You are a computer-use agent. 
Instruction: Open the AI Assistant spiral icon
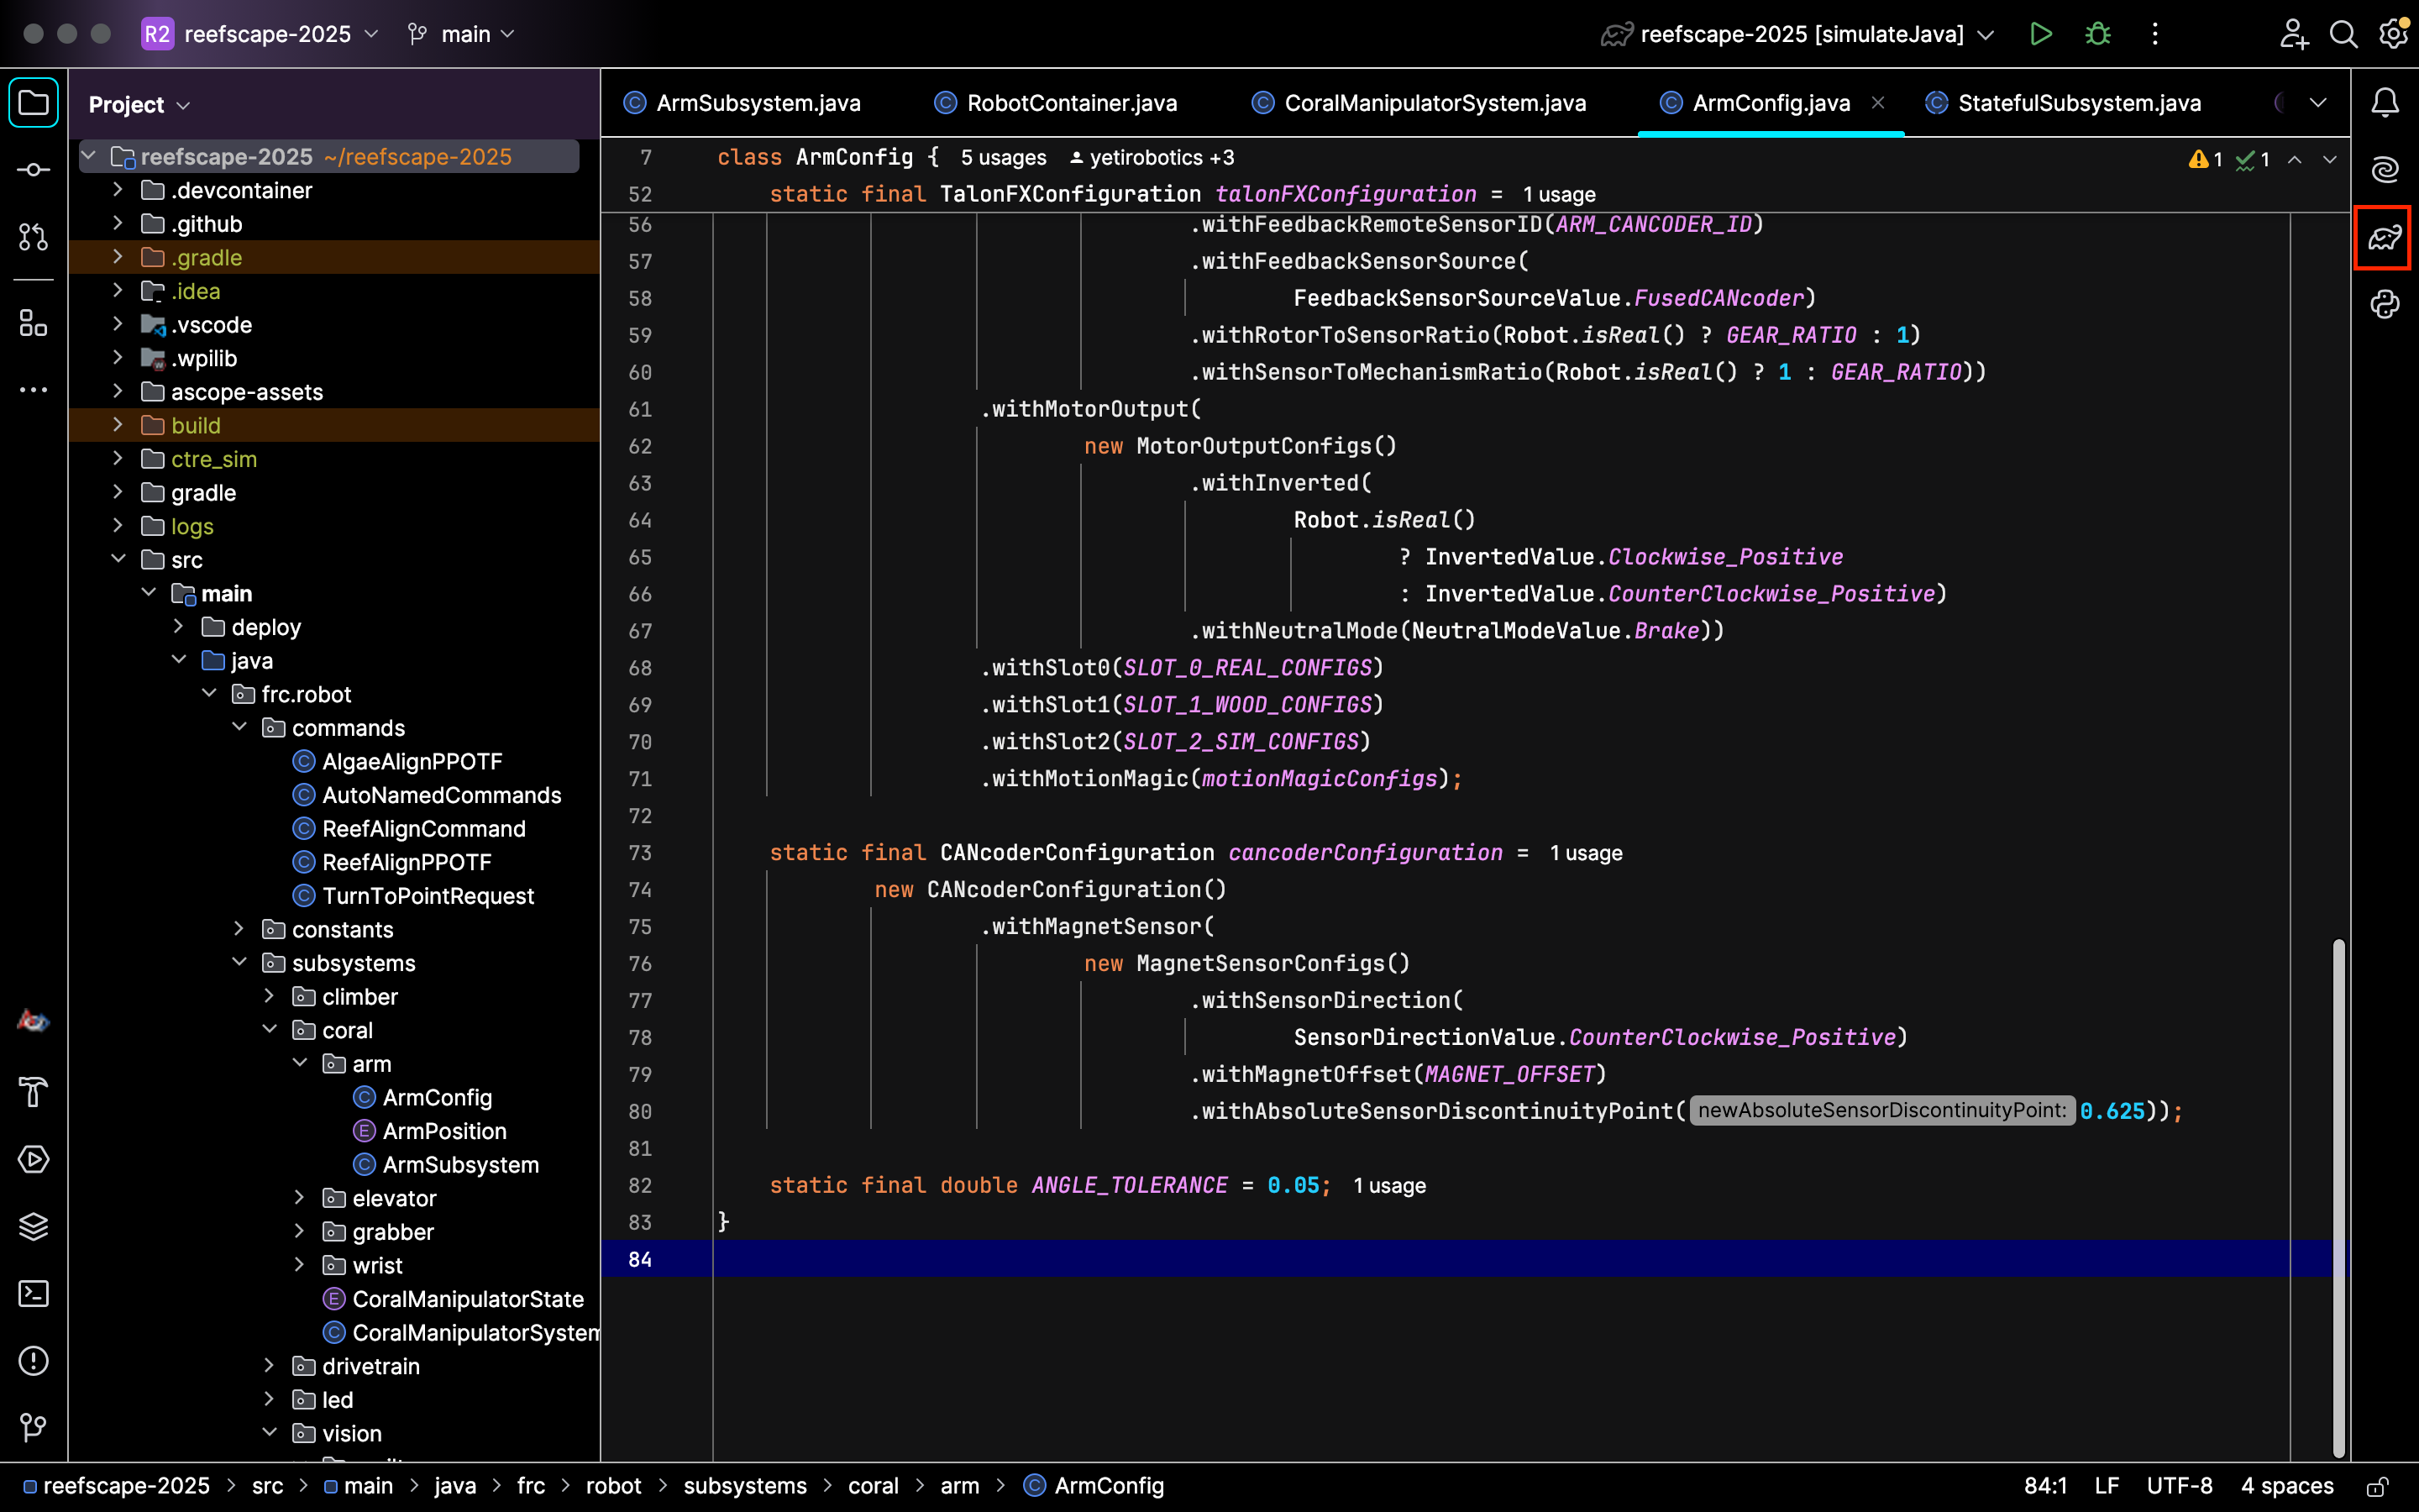[2385, 170]
